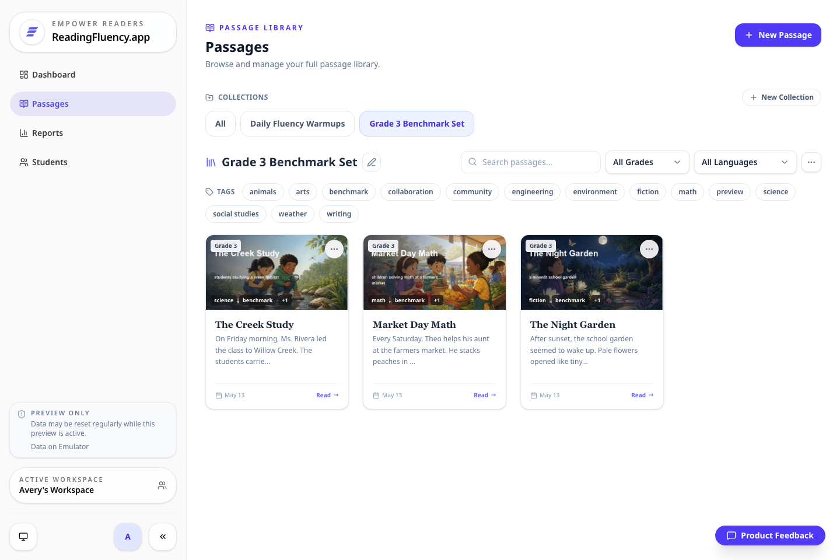
Task: Go to the Passages section
Action: 93,104
